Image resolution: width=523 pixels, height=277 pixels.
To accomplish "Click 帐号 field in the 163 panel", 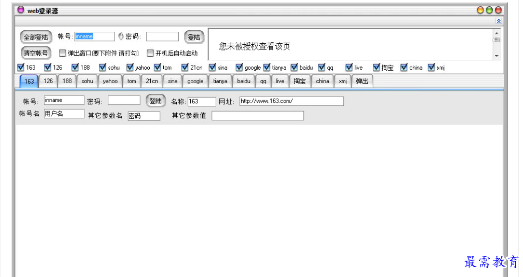I will point(64,100).
